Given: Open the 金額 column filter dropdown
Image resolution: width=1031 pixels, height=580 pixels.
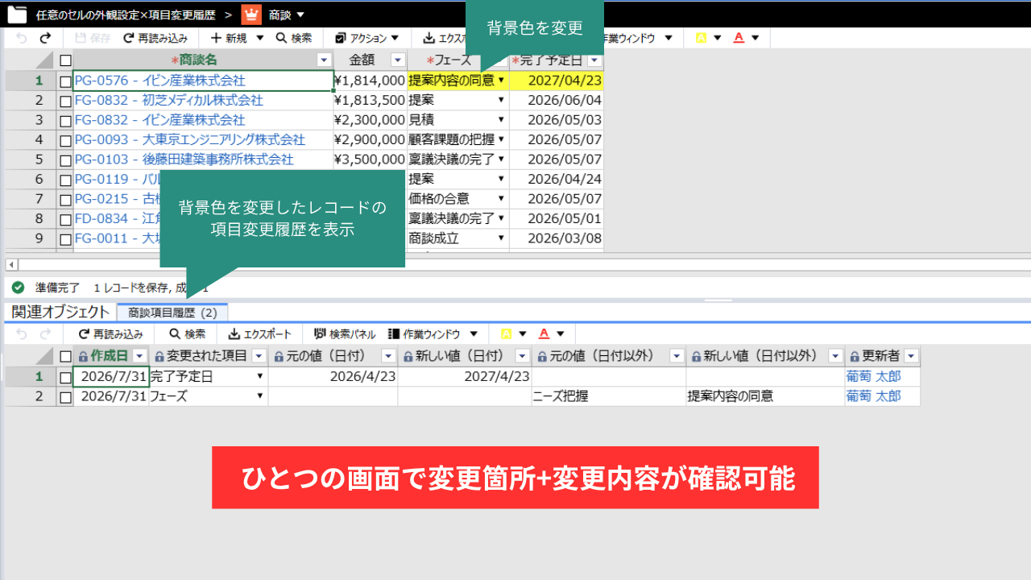Looking at the screenshot, I should [397, 60].
